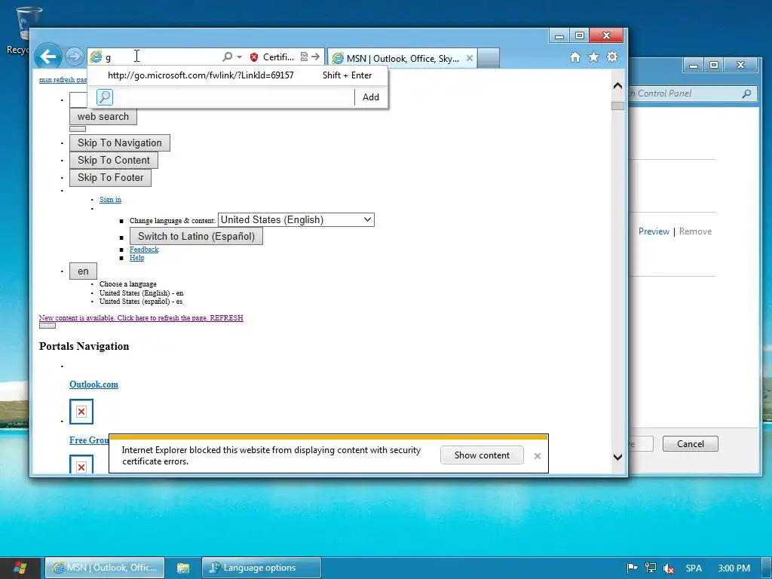Click the broken image under Outlook.com
The image size is (772, 579).
[x=81, y=412]
